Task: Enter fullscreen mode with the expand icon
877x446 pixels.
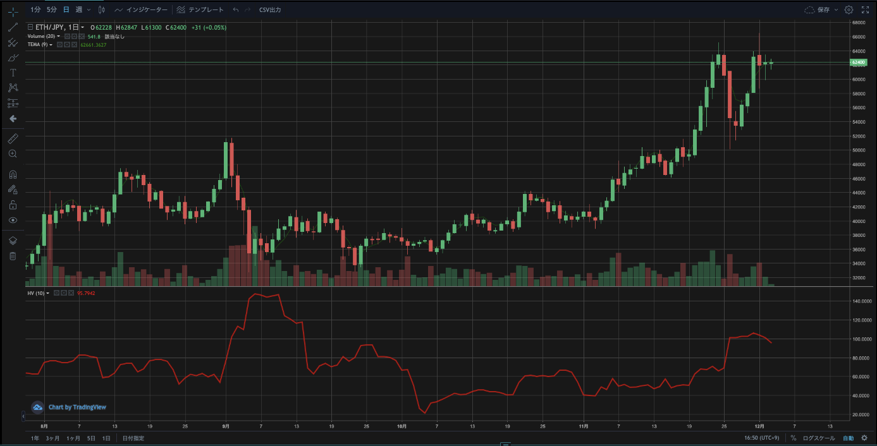Action: coord(865,10)
